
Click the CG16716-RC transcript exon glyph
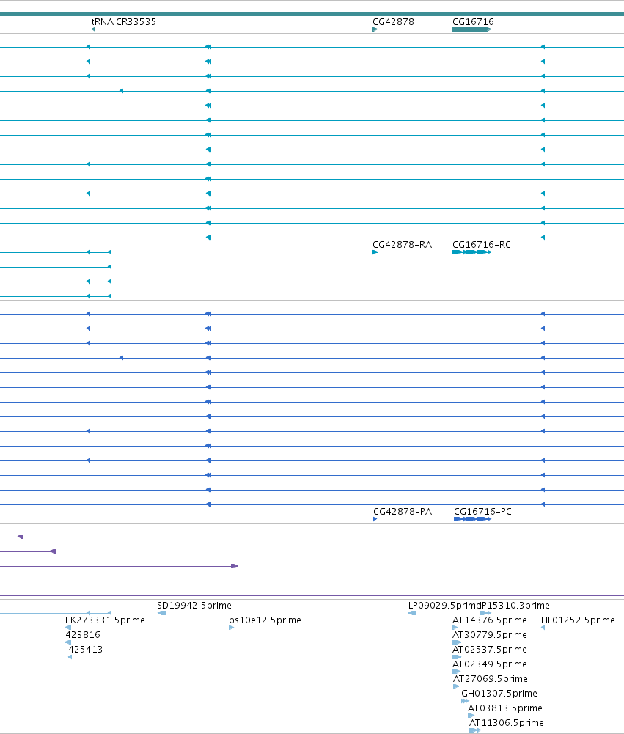[472, 252]
